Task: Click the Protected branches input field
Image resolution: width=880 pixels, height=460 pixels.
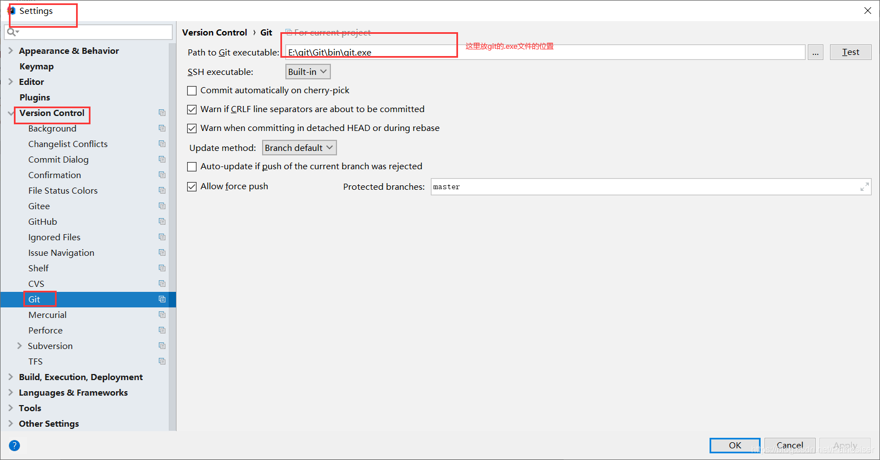Action: [x=651, y=187]
